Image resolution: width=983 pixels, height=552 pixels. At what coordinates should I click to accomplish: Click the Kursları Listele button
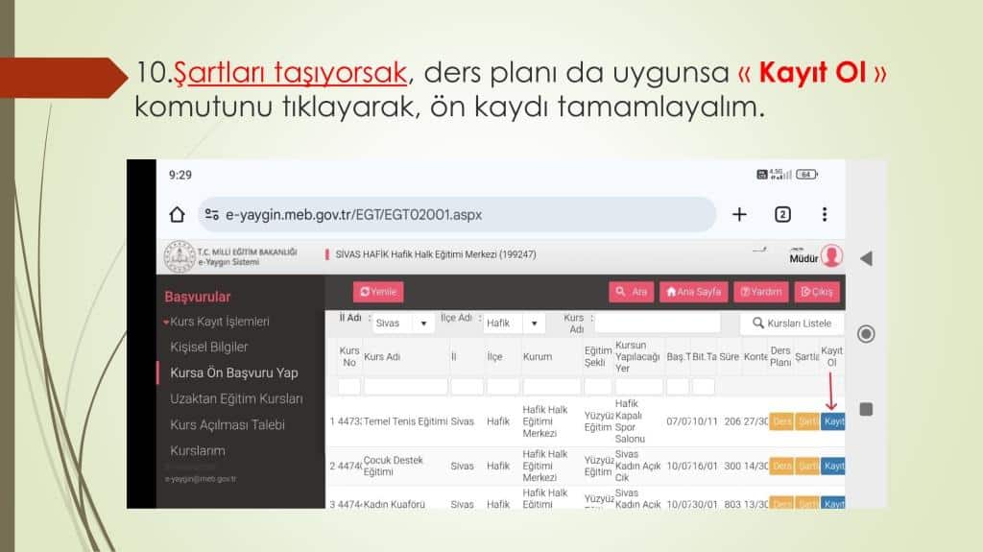(792, 324)
